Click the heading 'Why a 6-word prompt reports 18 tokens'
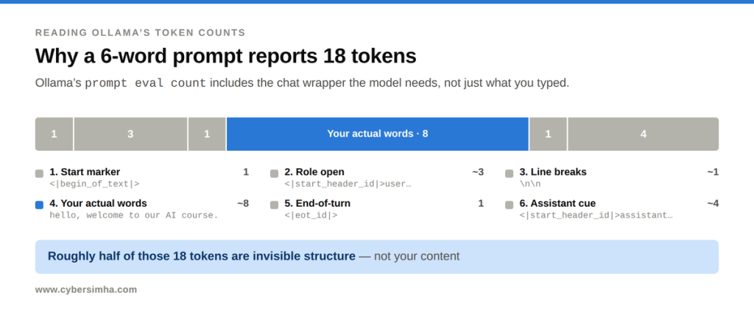The height and width of the screenshot is (314, 754). tap(225, 56)
